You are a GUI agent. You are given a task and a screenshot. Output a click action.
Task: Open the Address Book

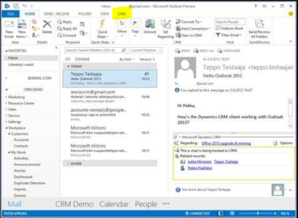pos(229,28)
